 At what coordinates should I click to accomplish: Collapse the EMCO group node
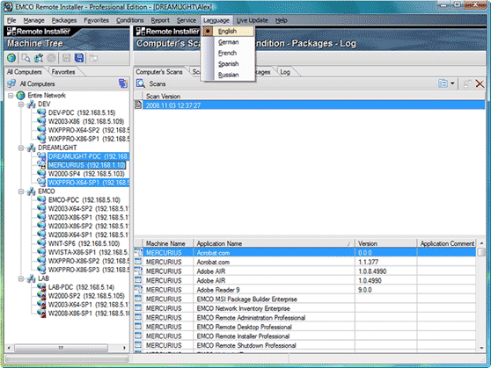21,191
